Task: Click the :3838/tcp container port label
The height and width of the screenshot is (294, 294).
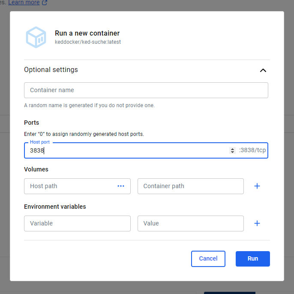Action: point(252,150)
